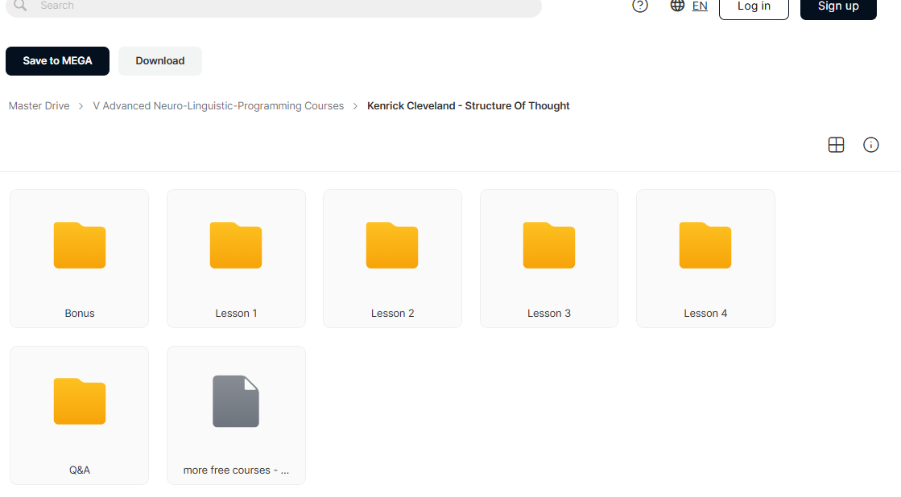Open the Lesson 3 folder icon

(549, 245)
